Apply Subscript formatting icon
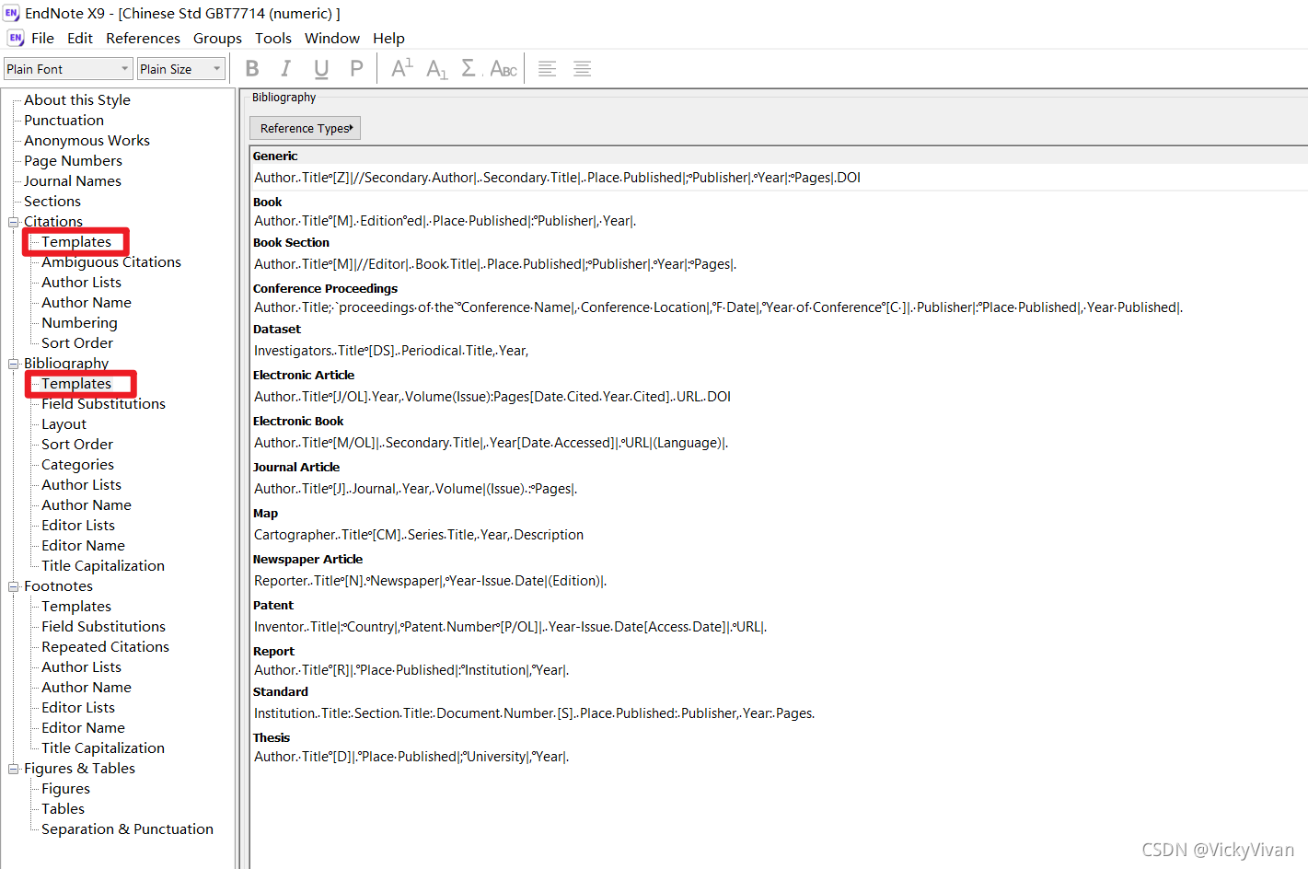This screenshot has width=1308, height=869. point(437,69)
